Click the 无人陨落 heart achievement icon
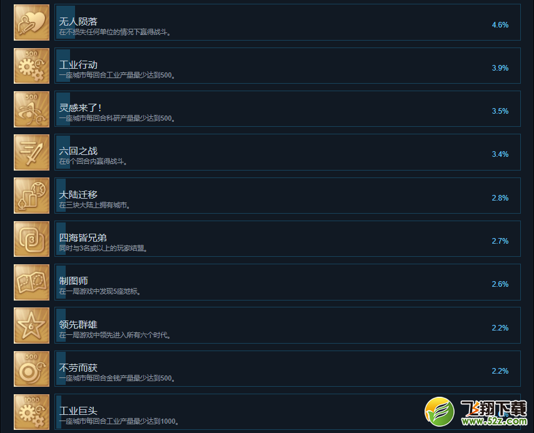Screen dimensions: 534x433 point(31,22)
